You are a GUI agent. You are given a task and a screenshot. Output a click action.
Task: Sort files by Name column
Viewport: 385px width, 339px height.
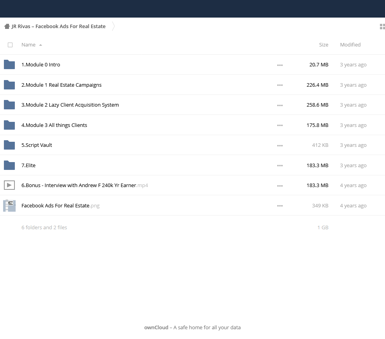click(x=29, y=45)
